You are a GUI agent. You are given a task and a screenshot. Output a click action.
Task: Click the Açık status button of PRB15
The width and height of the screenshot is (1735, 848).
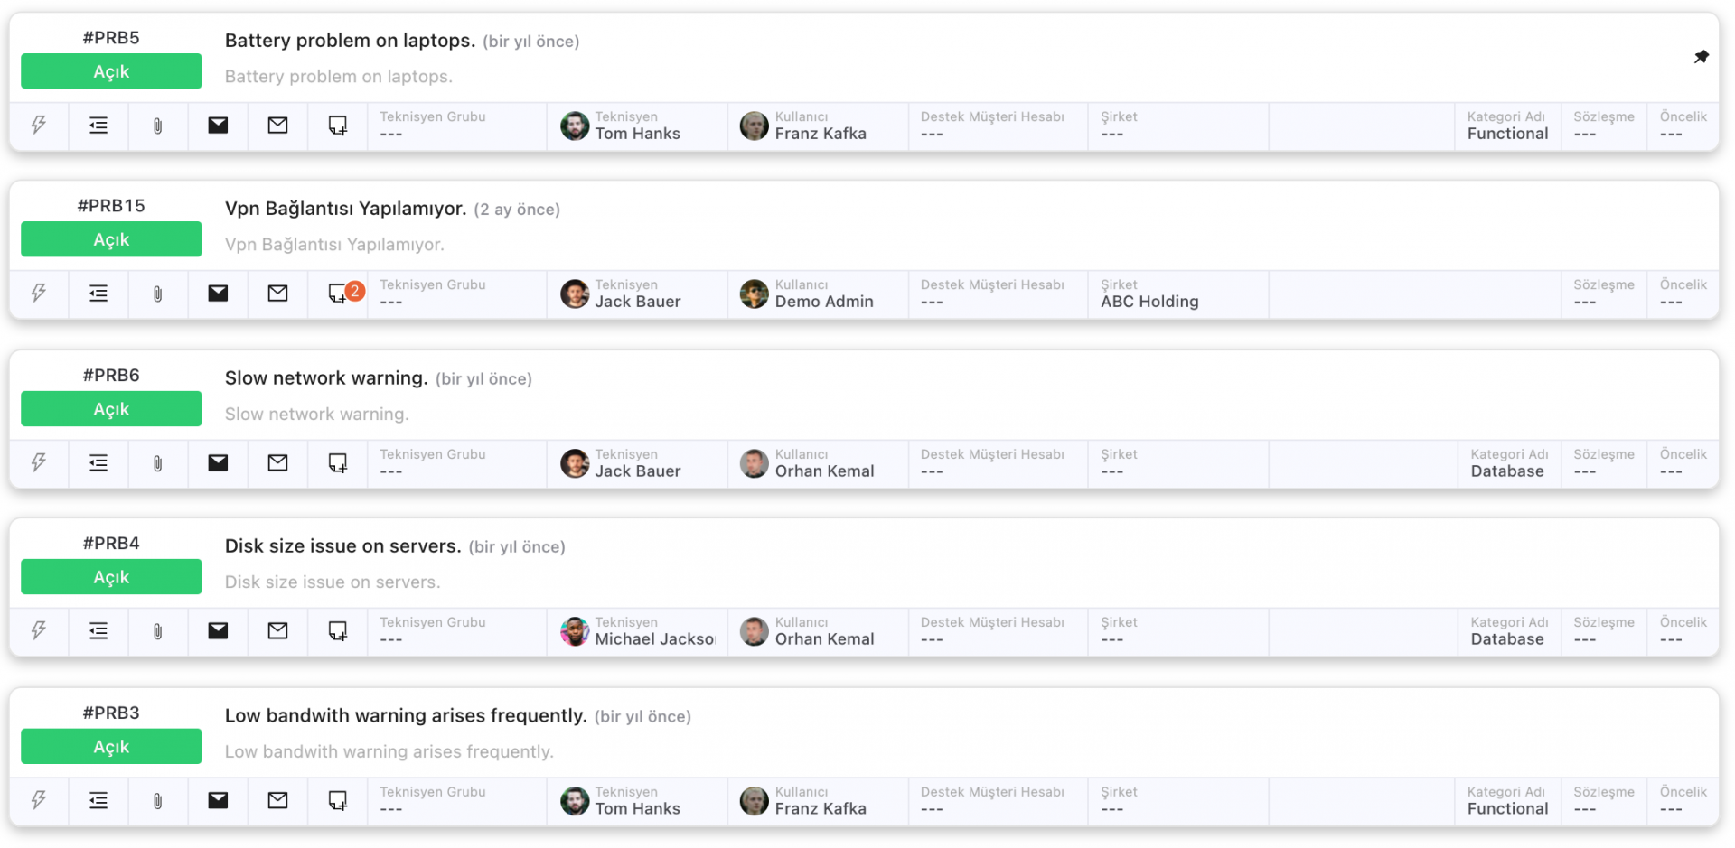[111, 239]
